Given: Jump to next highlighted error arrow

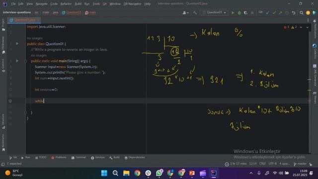Looking at the screenshot, I should (x=307, y=27).
